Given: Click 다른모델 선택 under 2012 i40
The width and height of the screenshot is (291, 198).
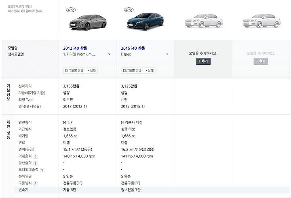Looking at the screenshot, I should (74, 71).
